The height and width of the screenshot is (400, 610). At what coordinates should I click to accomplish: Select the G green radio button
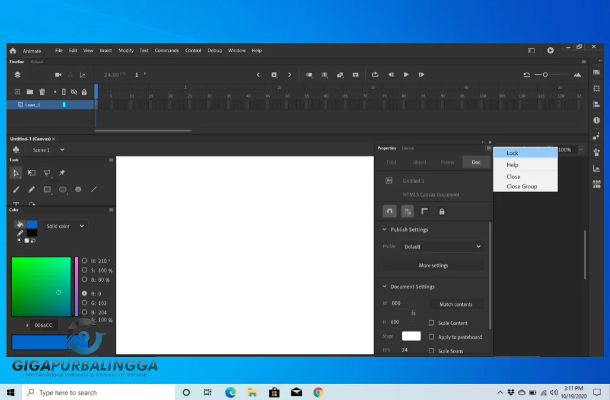[84, 303]
